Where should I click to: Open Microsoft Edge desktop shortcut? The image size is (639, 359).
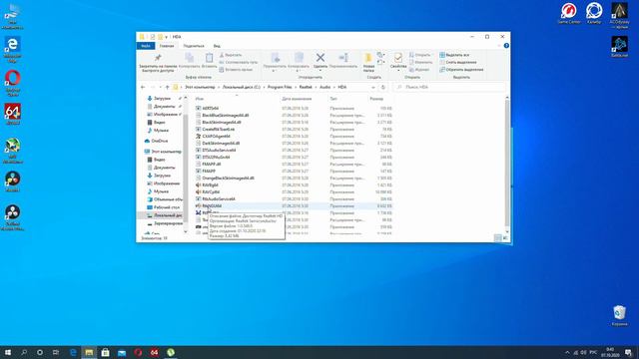point(13,50)
